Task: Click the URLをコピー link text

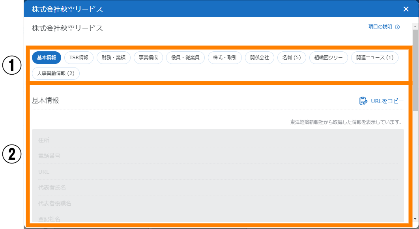Action: [387, 101]
